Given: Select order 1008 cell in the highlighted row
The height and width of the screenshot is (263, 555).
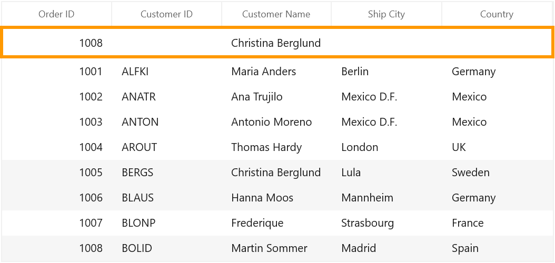Looking at the screenshot, I should pos(57,43).
